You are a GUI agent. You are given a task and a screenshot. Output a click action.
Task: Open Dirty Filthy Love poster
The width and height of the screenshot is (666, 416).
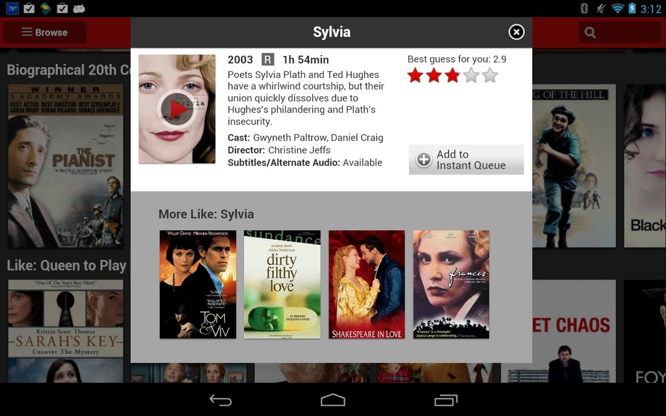click(282, 285)
